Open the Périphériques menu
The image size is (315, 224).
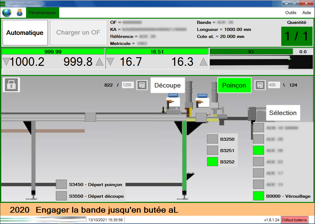42,13
